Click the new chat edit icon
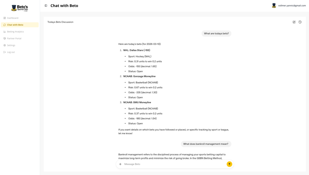309x175 pixels. 294,22
